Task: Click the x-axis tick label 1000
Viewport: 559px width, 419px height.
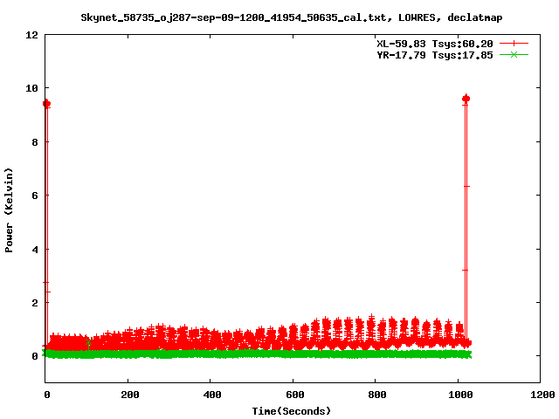Action: click(460, 395)
